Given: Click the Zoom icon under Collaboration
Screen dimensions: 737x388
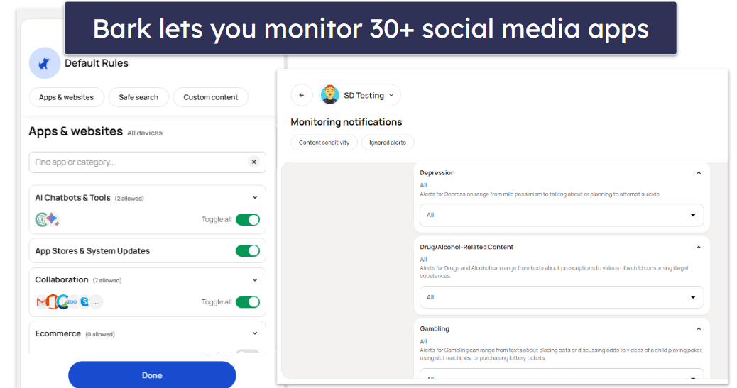Looking at the screenshot, I should tap(72, 302).
